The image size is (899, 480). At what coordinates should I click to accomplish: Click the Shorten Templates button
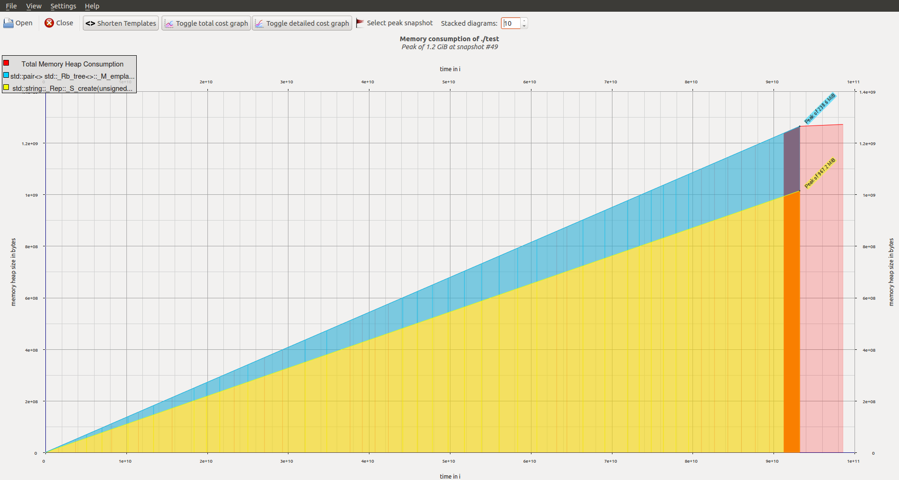tap(121, 23)
